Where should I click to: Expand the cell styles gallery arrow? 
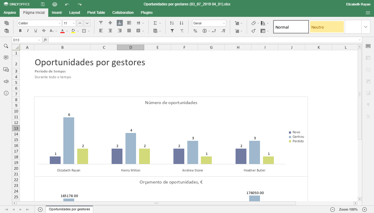pos(366,27)
